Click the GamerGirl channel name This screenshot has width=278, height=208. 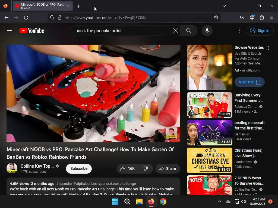(242, 134)
